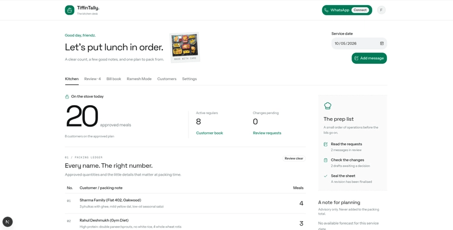
Task: Open the Customers tab
Action: click(x=166, y=79)
